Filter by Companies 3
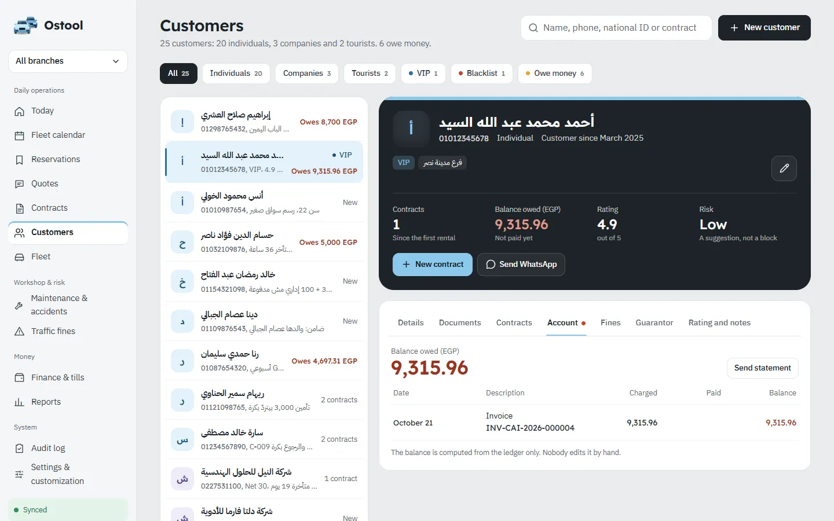 pyautogui.click(x=307, y=74)
